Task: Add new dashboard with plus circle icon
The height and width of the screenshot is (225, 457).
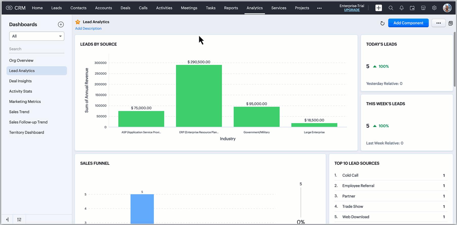Action: click(61, 24)
